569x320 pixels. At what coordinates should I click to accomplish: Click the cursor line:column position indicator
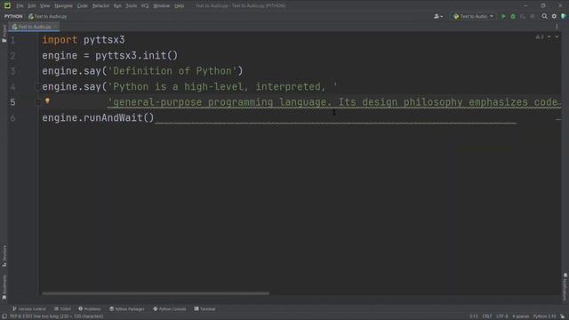474,316
